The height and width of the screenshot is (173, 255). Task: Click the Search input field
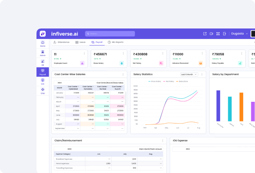(x=110, y=34)
